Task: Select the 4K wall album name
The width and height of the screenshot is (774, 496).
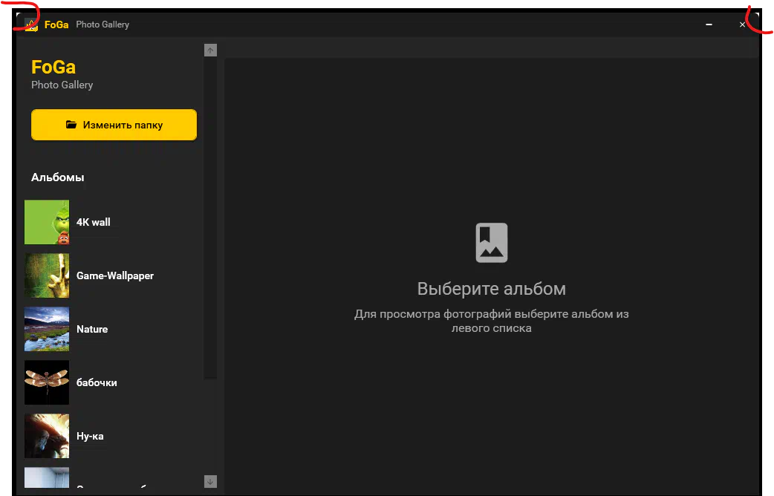Action: click(x=94, y=222)
